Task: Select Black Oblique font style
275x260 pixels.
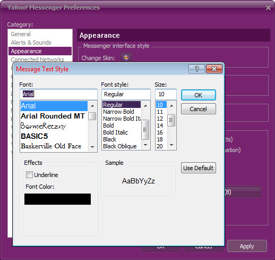Action: (x=122, y=146)
